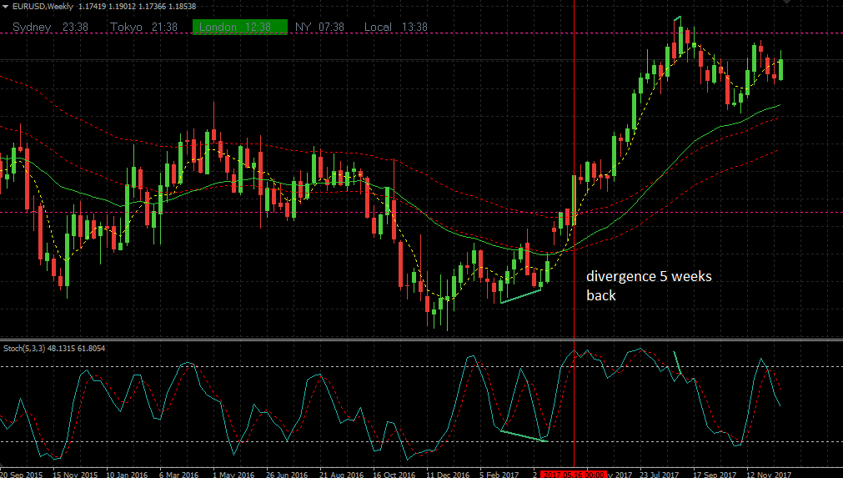The height and width of the screenshot is (478, 843).
Task: Click the divider between chart and Stochastic window
Action: pos(422,340)
